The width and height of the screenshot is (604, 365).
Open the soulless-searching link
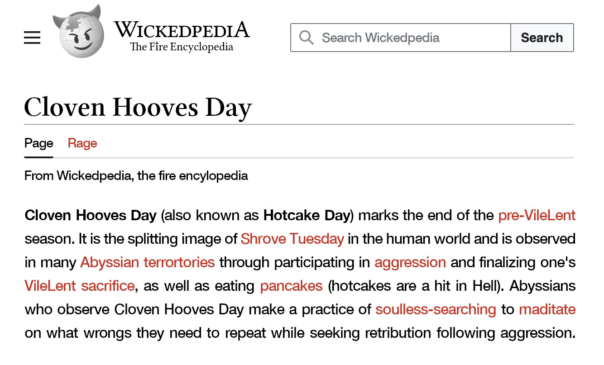[436, 309]
